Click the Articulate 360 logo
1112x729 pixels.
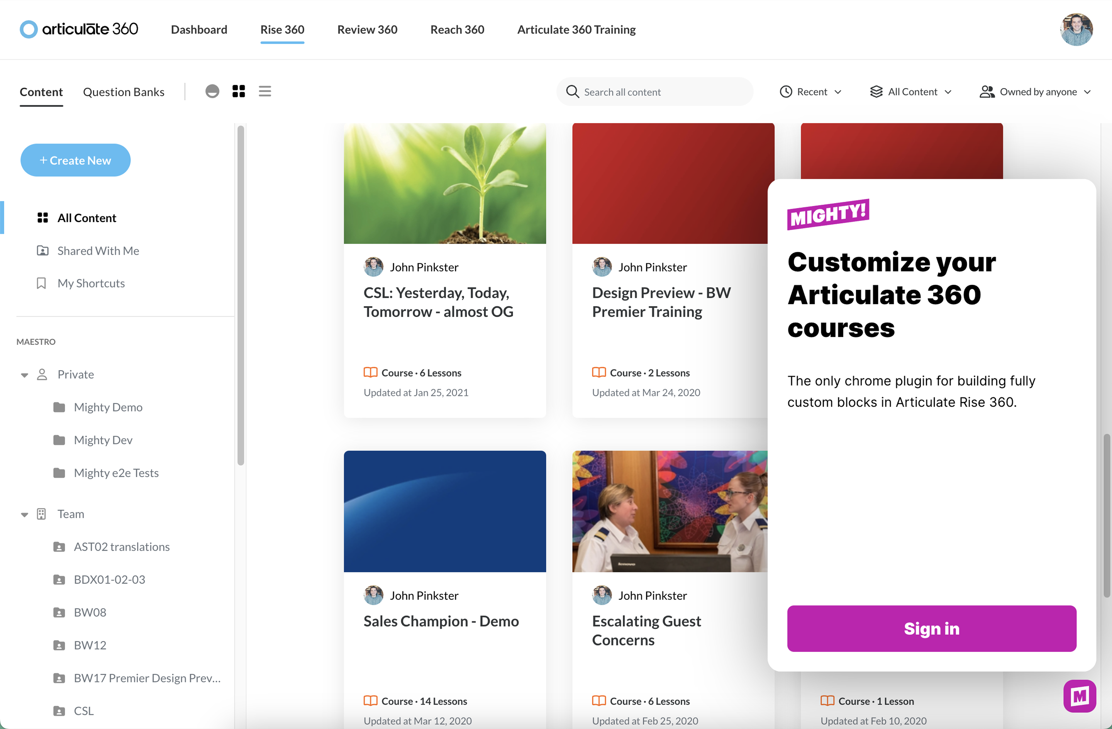(78, 29)
